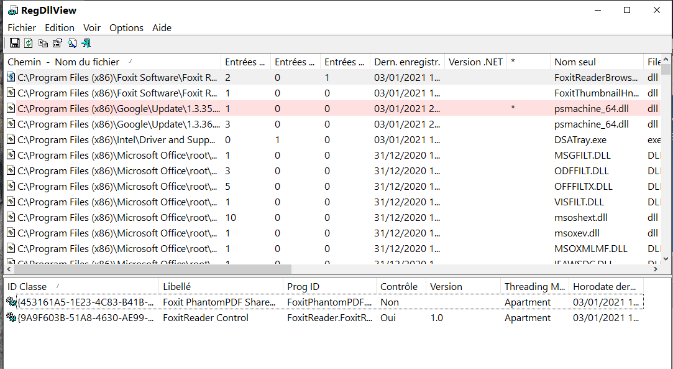673x369 pixels.
Task: Click the version '1.0' cell
Action: [x=436, y=318]
